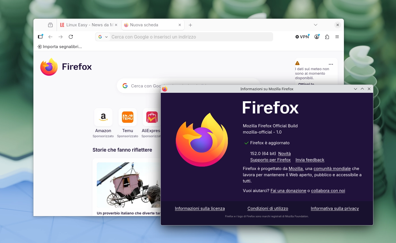Image resolution: width=396 pixels, height=243 pixels.
Task: Click the Invia feedback link
Action: click(310, 160)
